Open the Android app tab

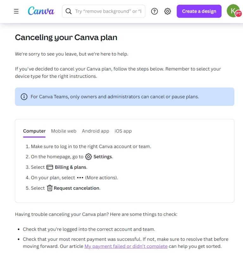[96, 131]
